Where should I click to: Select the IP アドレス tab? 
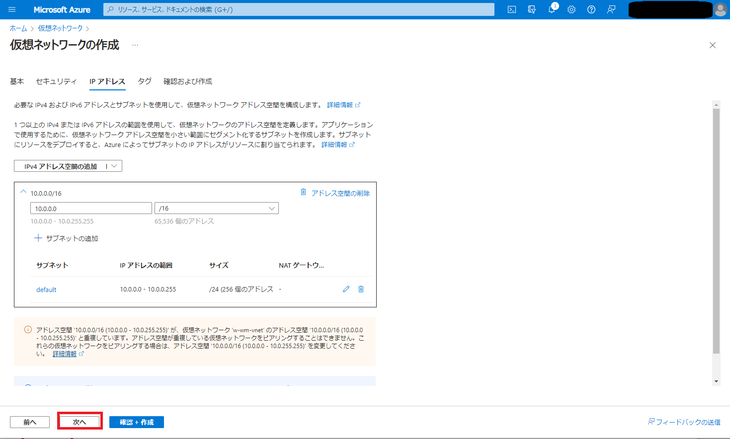point(107,81)
